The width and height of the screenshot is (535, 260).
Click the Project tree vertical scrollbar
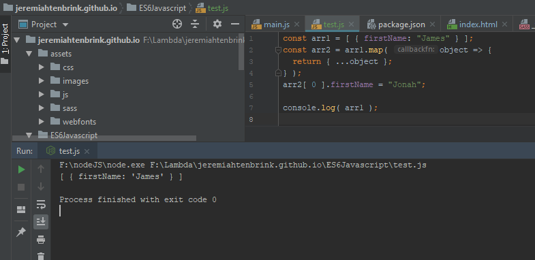point(241,52)
